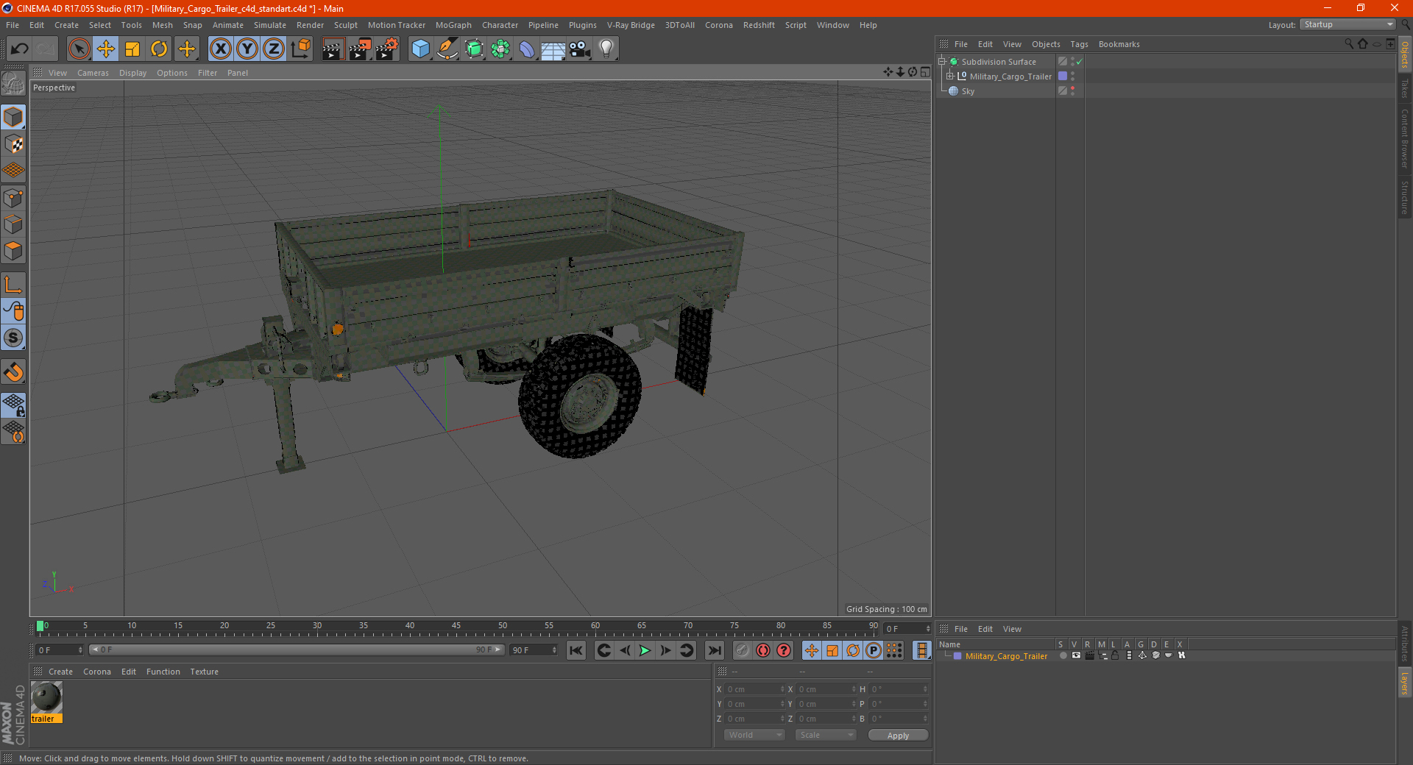Open the spline Pen tool

pyautogui.click(x=447, y=49)
